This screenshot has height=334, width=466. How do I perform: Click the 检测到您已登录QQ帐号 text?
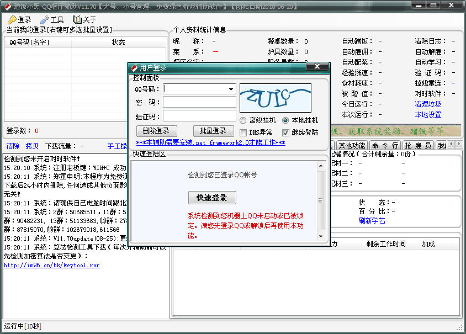[222, 174]
